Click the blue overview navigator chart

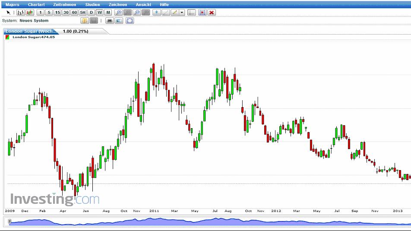[210, 222]
